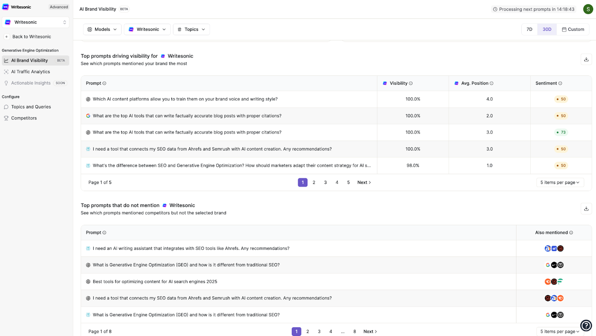Click competitor logos on Best tools for optimizing row
Screen dimensions: 596x336
tap(554, 282)
